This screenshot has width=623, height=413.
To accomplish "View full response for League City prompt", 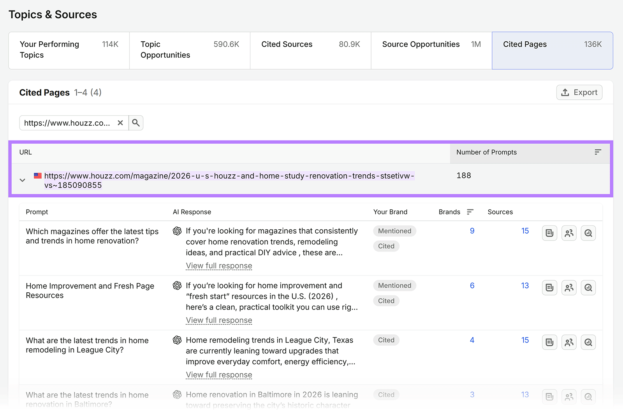I will point(219,375).
